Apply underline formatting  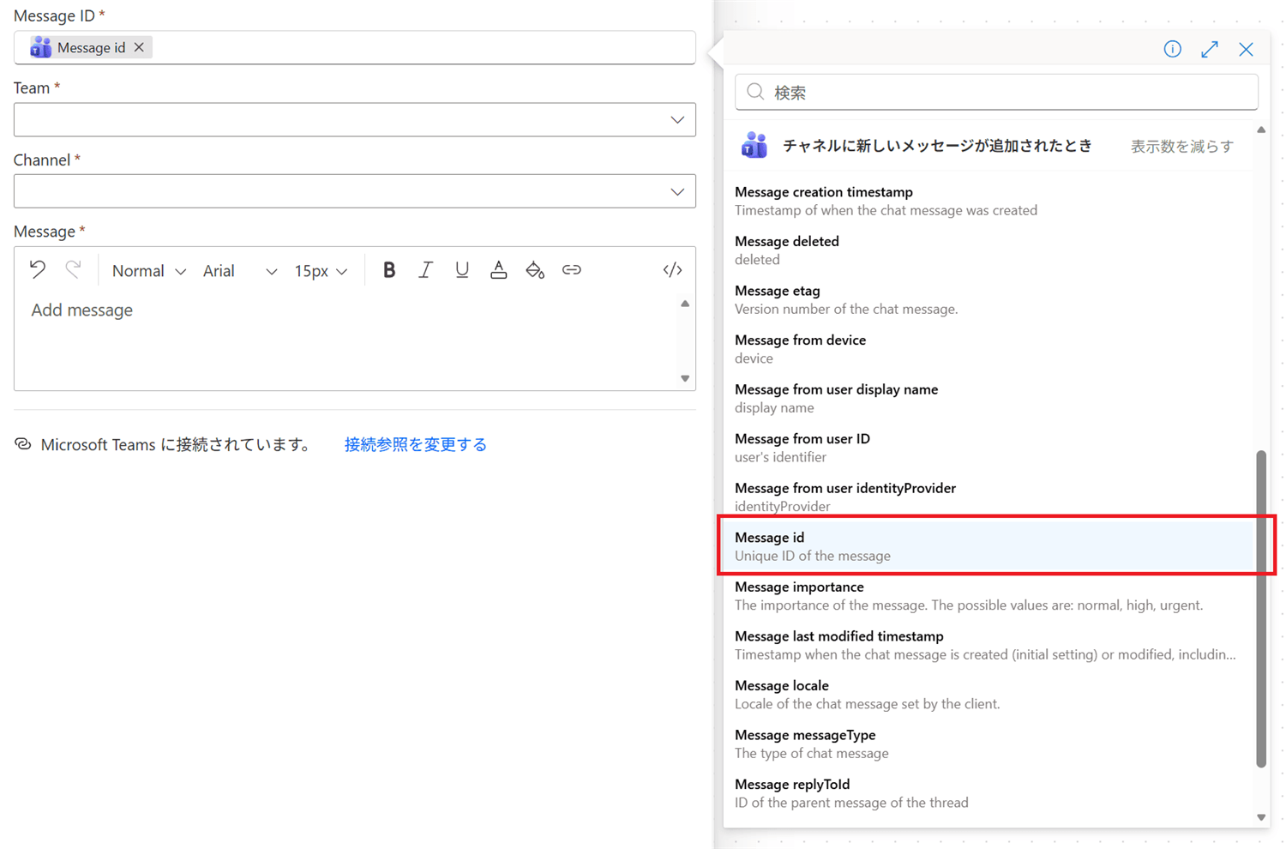[x=462, y=269]
